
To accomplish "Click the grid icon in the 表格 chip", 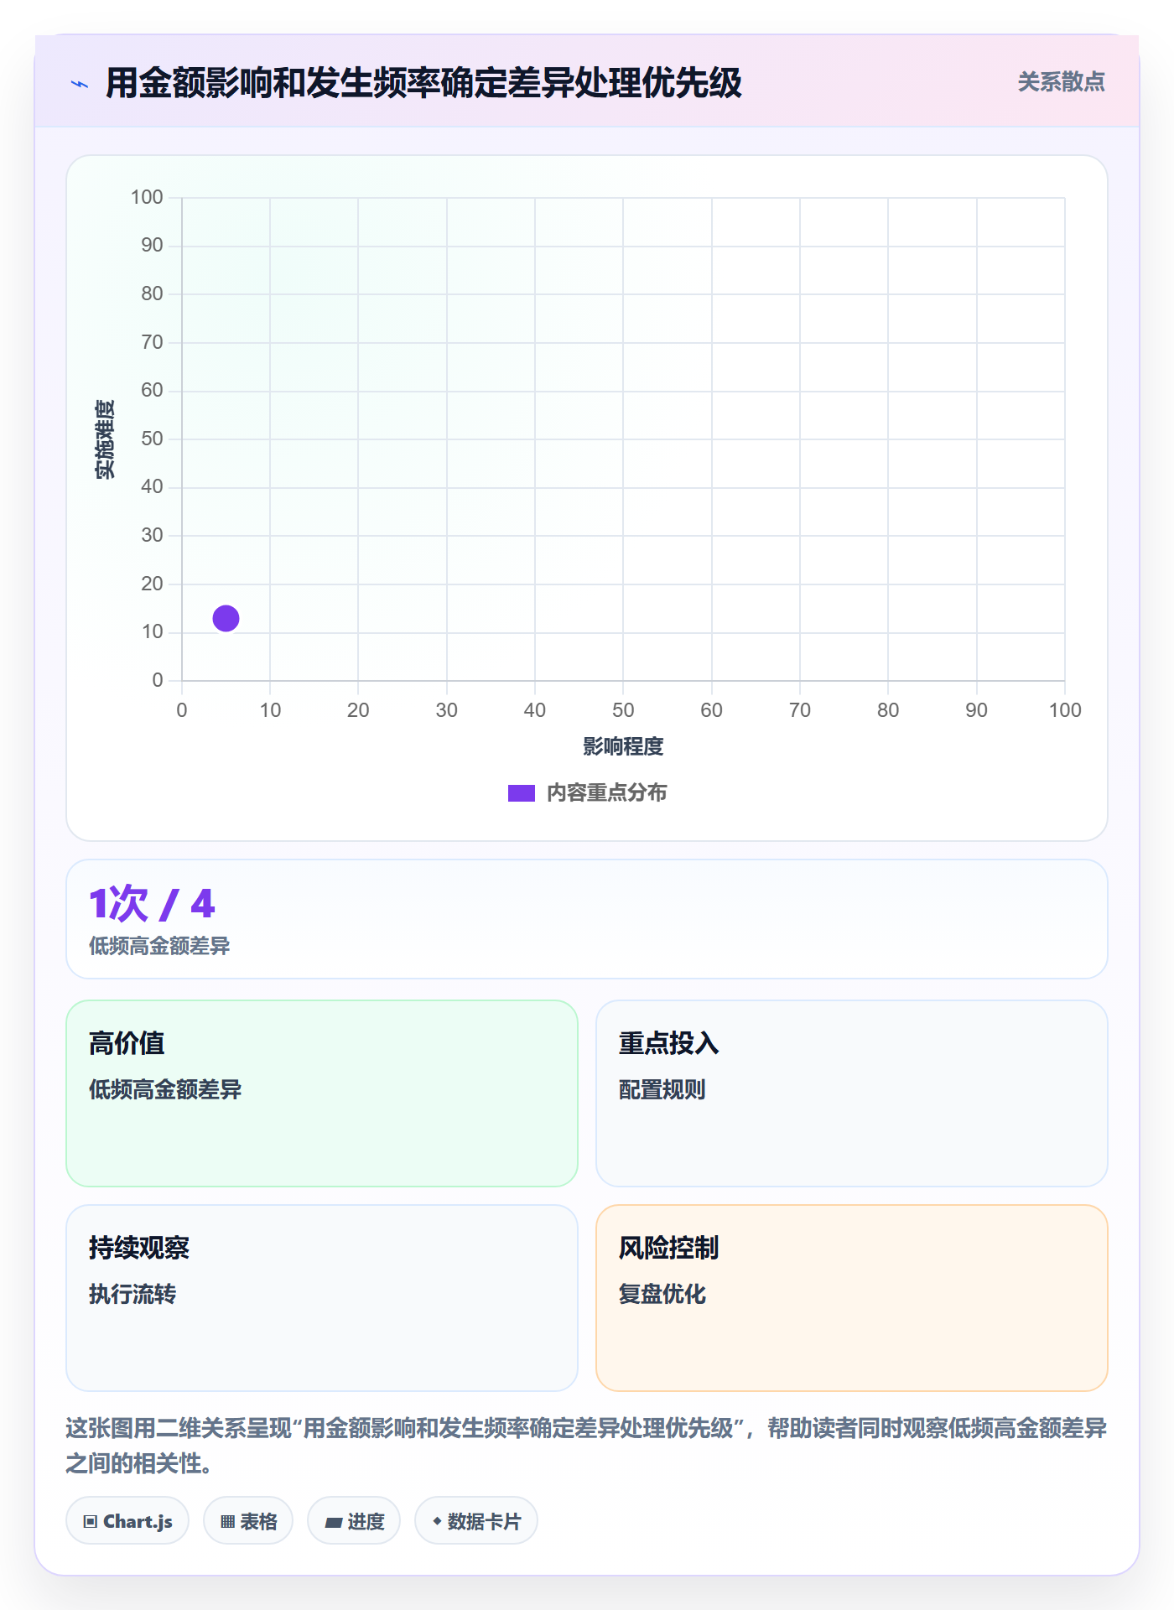I will [x=227, y=1522].
